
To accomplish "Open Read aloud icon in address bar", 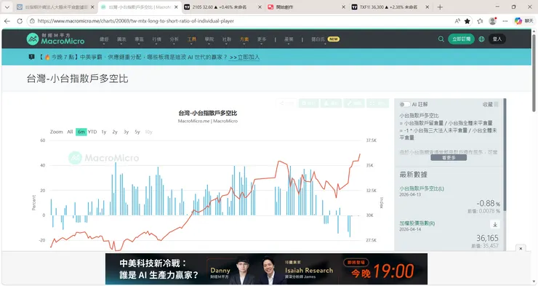I will [457, 21].
